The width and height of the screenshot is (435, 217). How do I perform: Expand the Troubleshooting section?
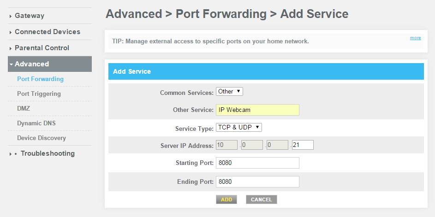(47, 153)
